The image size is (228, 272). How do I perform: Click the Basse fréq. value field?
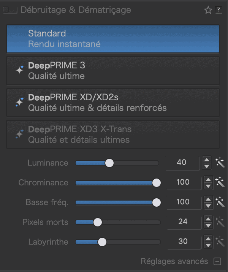coord(183,202)
